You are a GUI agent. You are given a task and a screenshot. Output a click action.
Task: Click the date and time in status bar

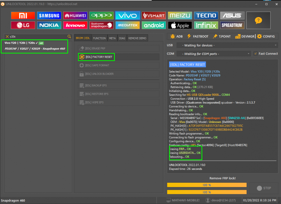pos(259,200)
